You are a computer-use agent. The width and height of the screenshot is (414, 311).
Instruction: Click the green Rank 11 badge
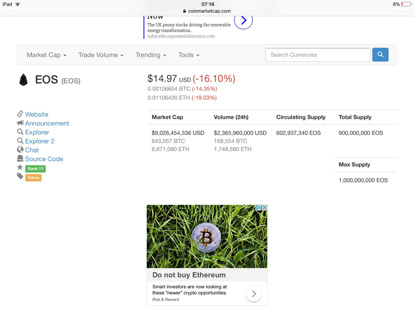coord(35,169)
